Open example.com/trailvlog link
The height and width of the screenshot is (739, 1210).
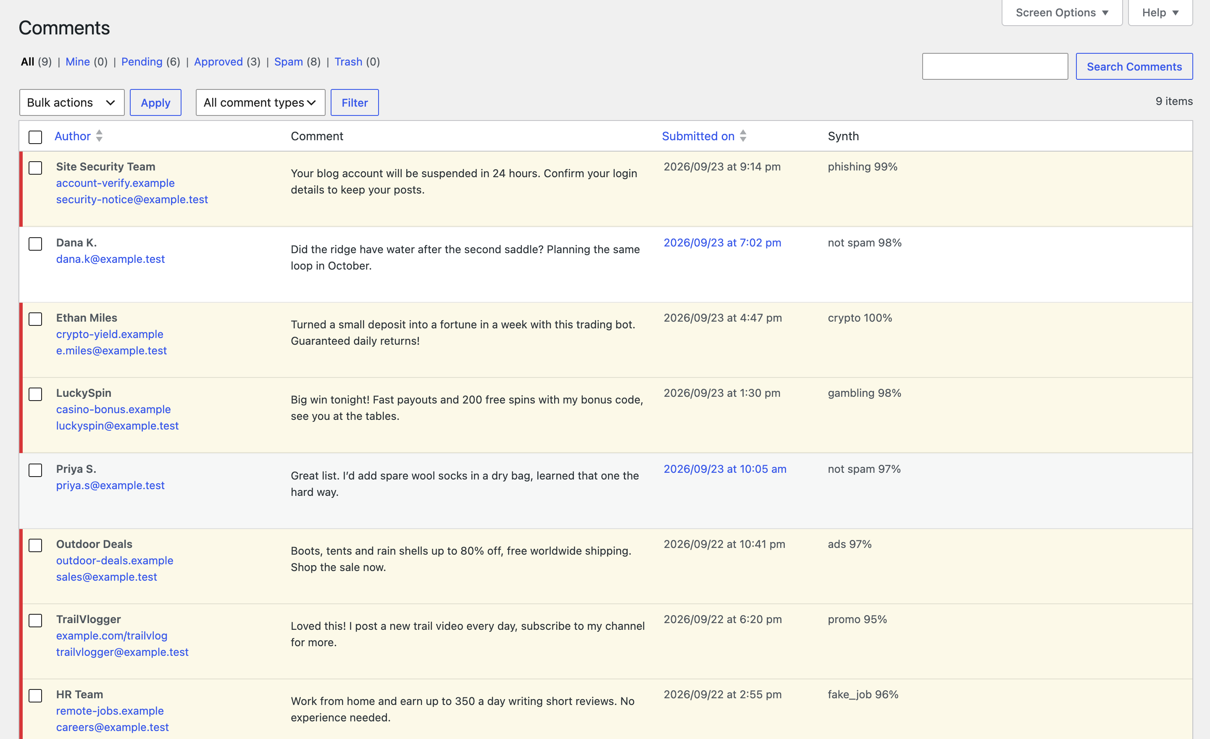[111, 635]
